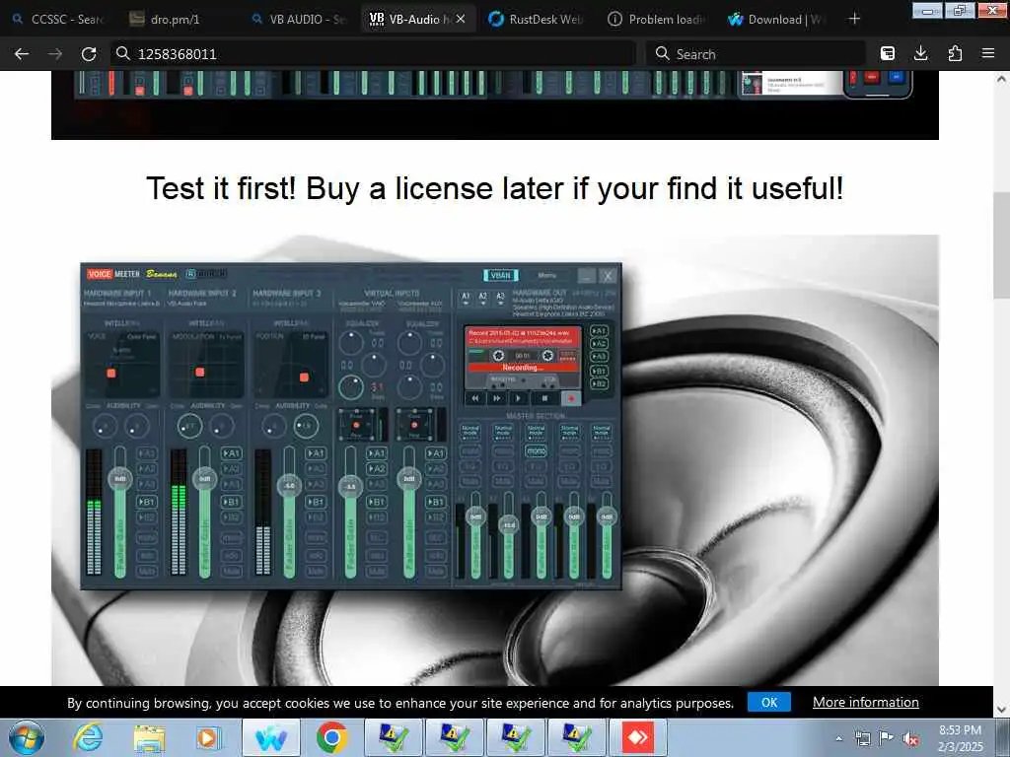
Task: Close the VB-Audio tab
Action: [461, 20]
